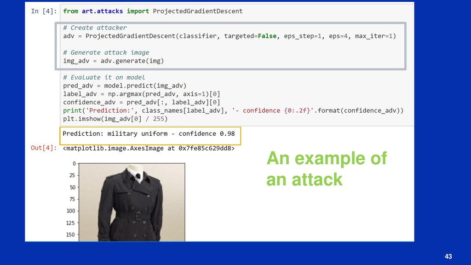Click the y-axis tick label 100

tap(71, 211)
